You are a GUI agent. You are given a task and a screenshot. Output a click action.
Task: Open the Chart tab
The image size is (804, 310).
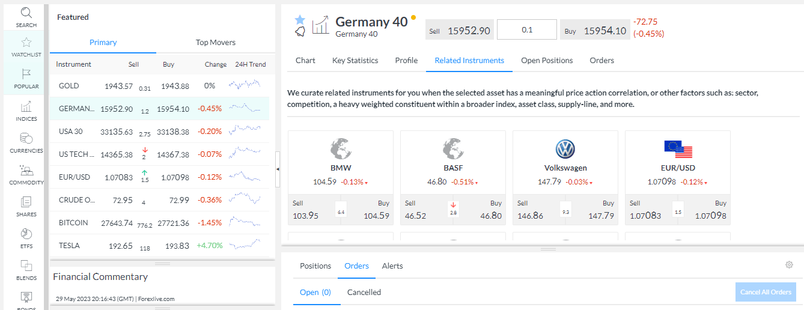pyautogui.click(x=305, y=61)
